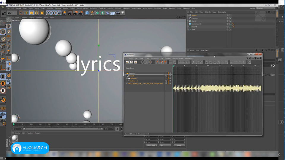The width and height of the screenshot is (285, 160).
Task: Open the Timeline Functions menu
Action: coord(155,58)
